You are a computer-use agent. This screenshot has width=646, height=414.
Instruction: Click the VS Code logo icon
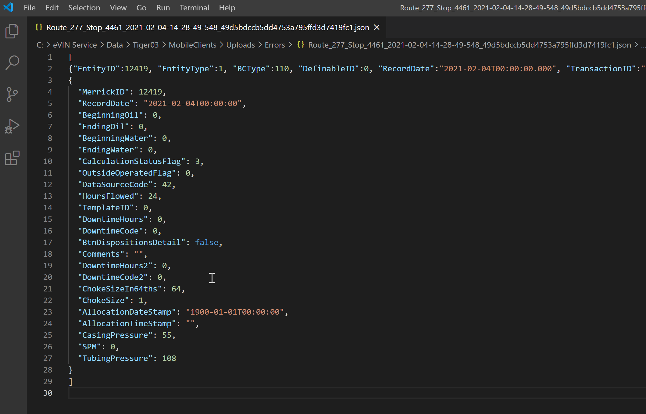click(9, 8)
